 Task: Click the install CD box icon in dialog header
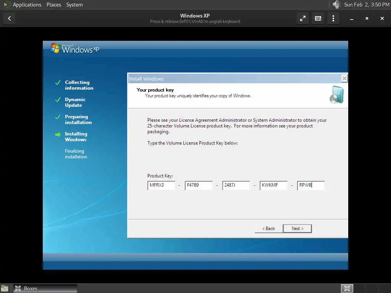pyautogui.click(x=337, y=95)
